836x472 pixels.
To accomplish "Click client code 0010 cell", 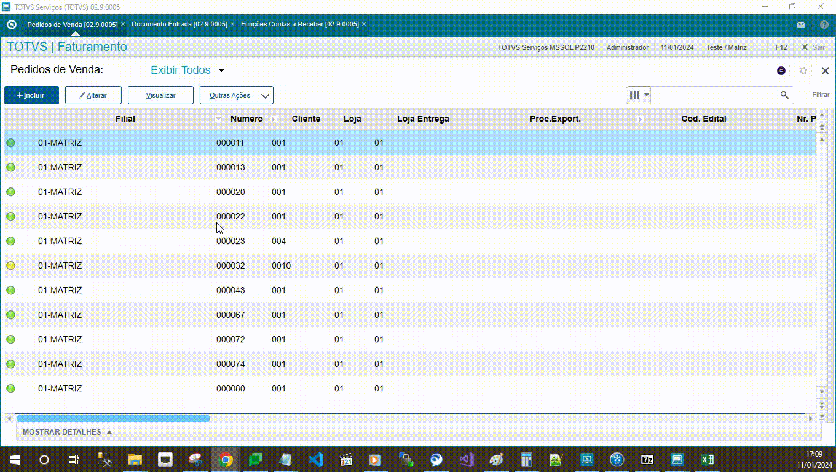I will point(281,265).
